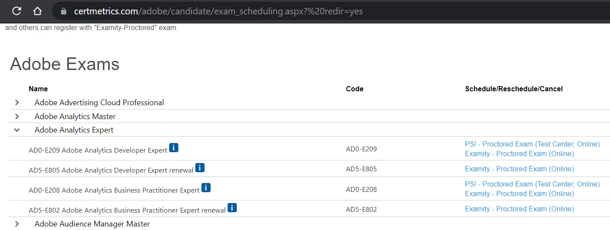Select the Adobe Analytics Expert label

pyautogui.click(x=74, y=130)
